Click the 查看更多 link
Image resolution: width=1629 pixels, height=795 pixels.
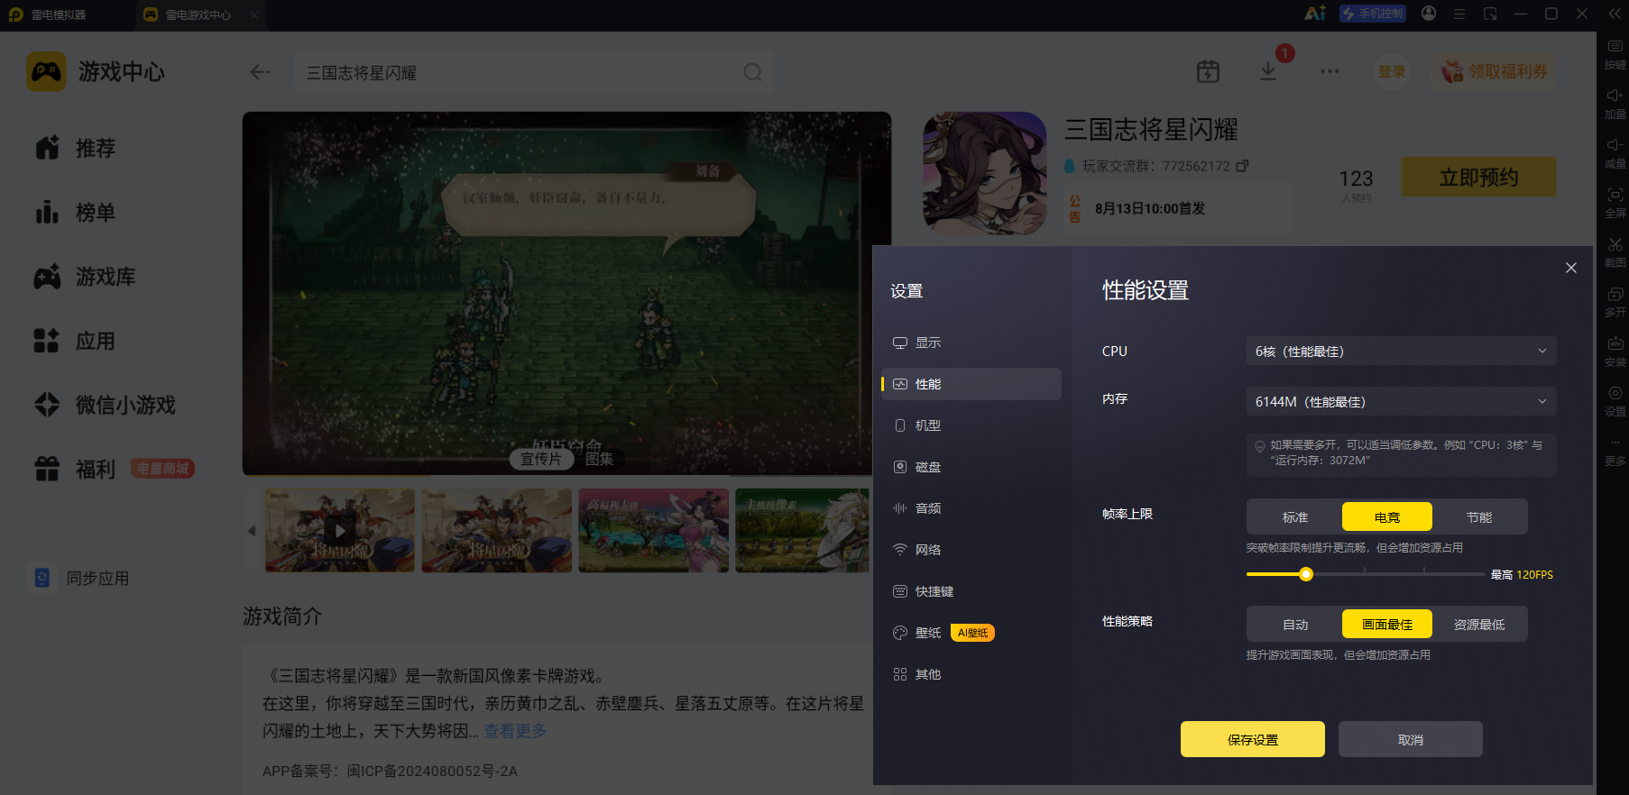click(x=515, y=731)
